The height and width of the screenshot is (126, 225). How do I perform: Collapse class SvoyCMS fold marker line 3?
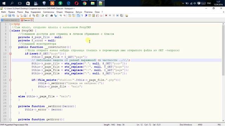(11, 30)
